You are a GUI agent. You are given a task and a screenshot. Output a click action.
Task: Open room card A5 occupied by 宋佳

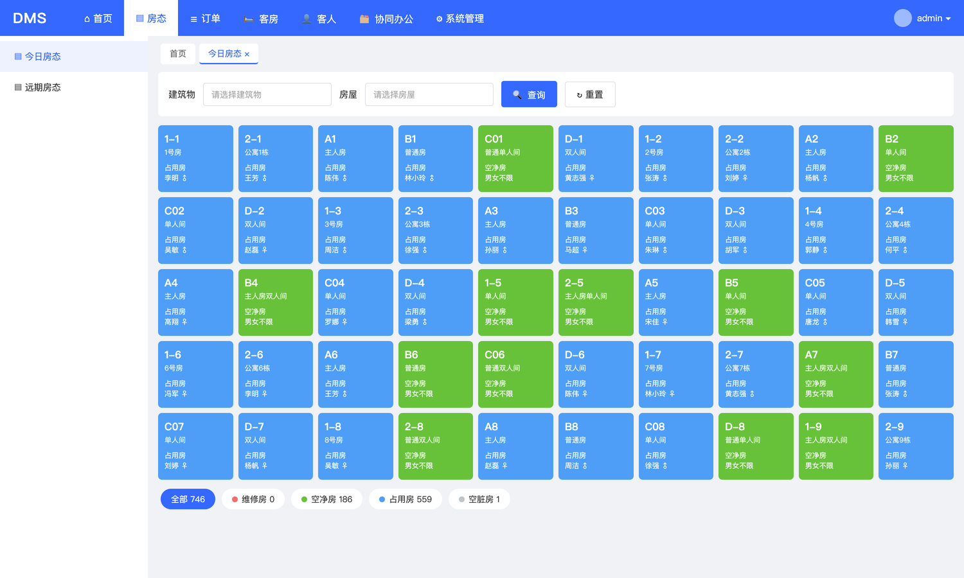676,302
